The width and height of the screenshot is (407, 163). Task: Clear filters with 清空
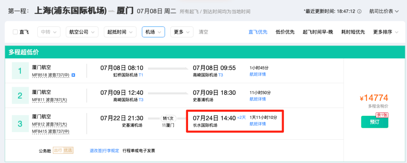click(x=203, y=32)
